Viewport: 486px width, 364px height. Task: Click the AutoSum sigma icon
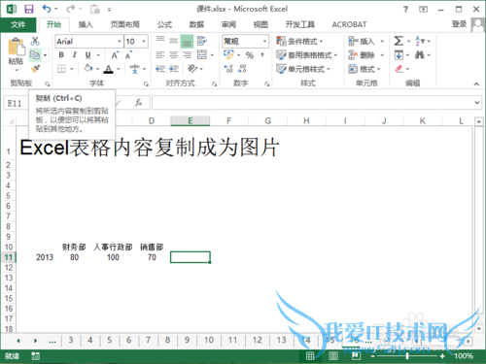pyautogui.click(x=399, y=41)
